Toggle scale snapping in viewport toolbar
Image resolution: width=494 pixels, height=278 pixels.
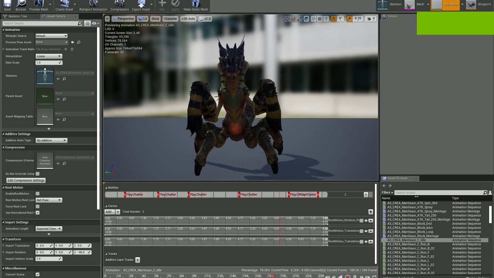(x=349, y=19)
